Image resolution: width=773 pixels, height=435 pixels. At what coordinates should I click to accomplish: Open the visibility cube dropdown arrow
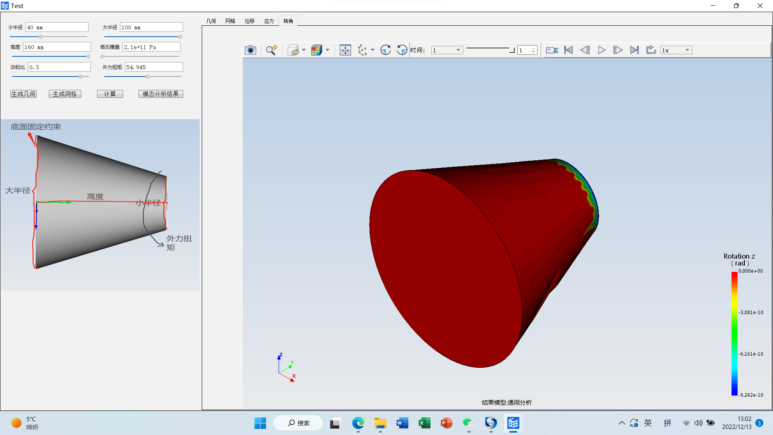tap(304, 50)
